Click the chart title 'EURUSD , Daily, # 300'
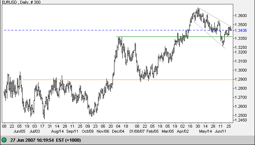The width and height of the screenshot is (255, 145). point(21,2)
